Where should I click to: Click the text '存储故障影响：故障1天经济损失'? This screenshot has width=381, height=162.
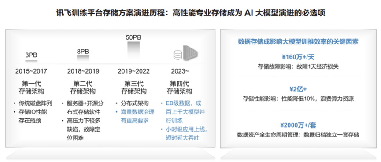(298, 66)
